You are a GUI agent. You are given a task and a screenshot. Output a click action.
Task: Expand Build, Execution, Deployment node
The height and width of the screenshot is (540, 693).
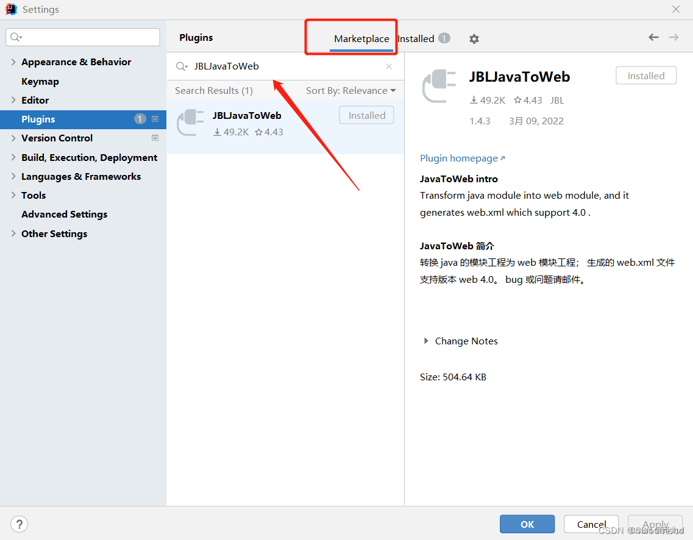click(x=13, y=157)
